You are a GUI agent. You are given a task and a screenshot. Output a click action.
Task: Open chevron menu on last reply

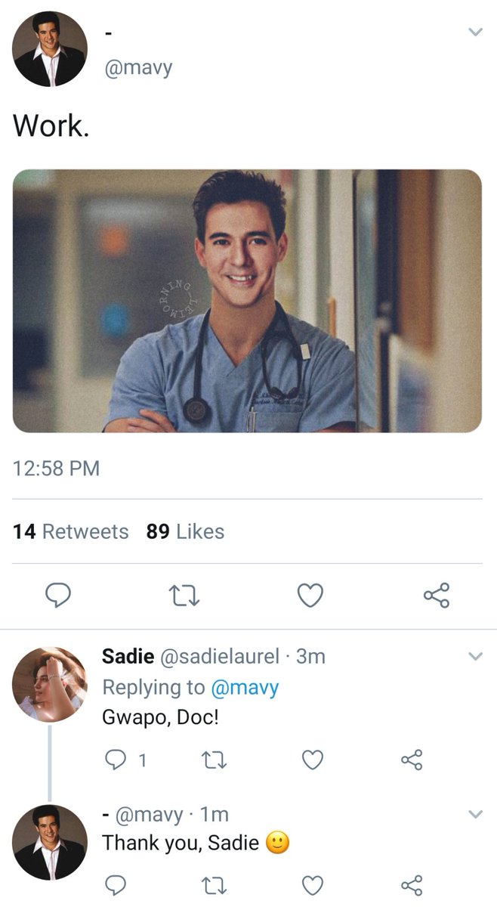coord(474,815)
